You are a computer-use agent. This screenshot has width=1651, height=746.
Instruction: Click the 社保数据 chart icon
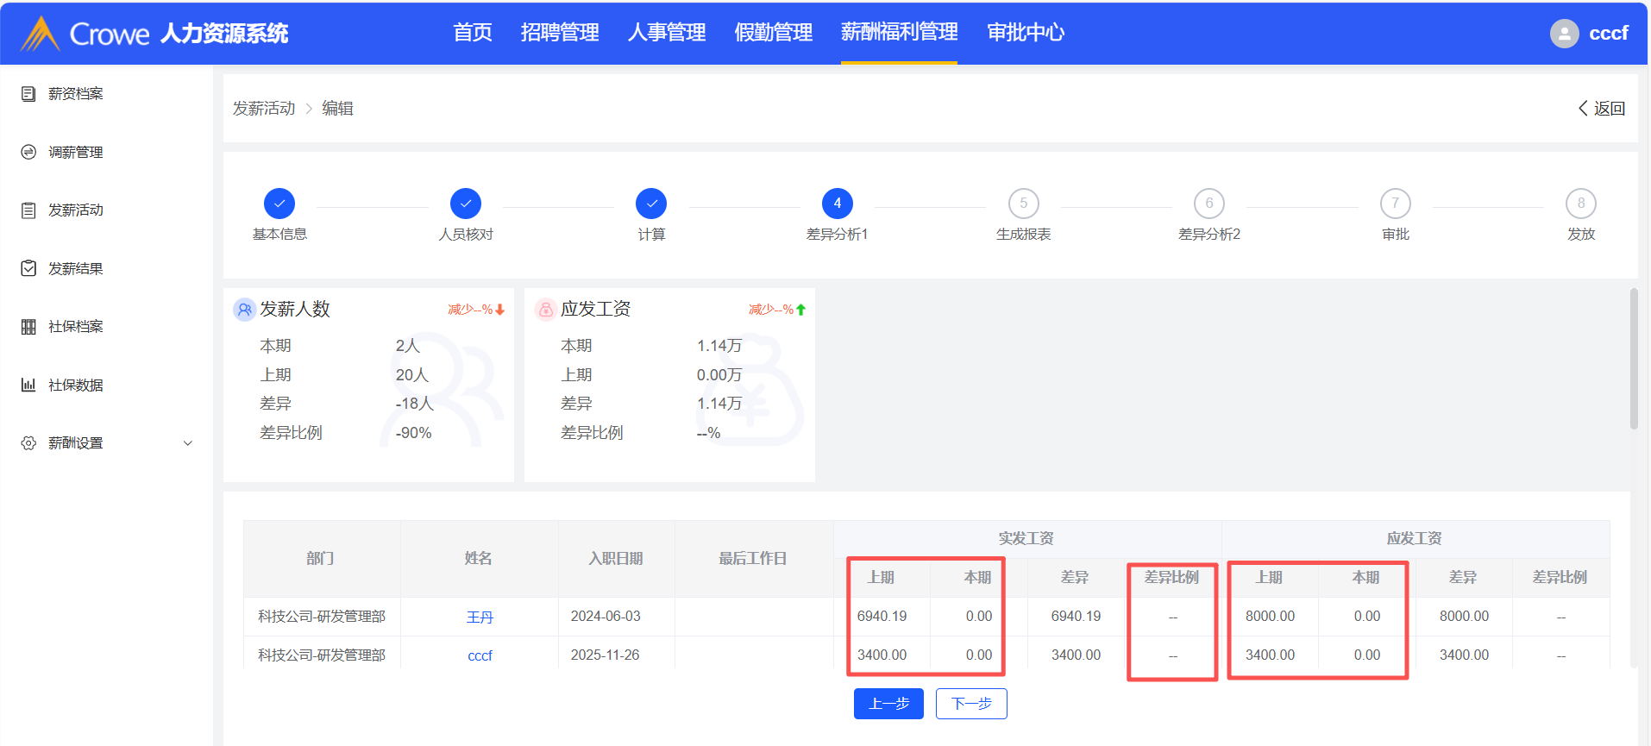click(x=28, y=385)
